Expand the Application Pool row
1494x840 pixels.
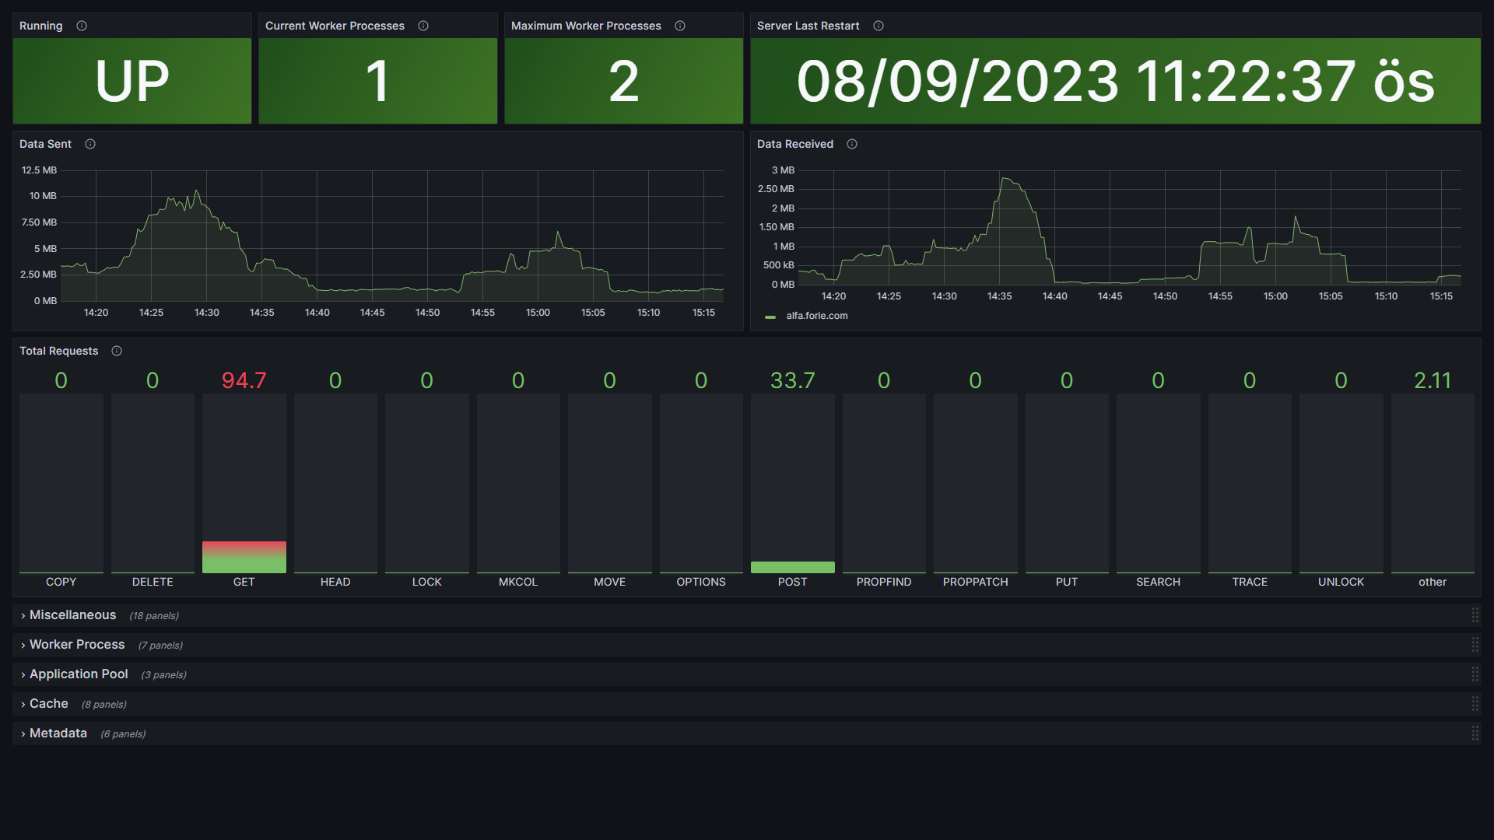[78, 674]
